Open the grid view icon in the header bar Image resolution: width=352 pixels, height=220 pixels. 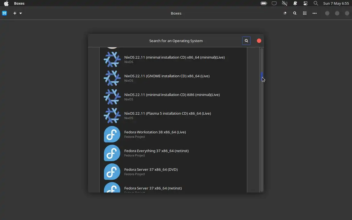tap(305, 13)
